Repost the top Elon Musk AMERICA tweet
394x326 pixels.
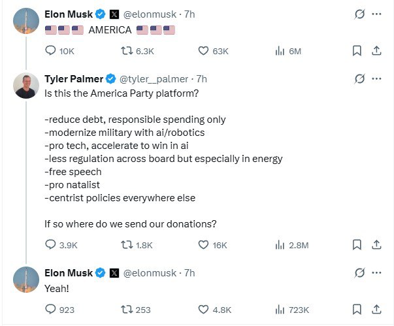click(127, 51)
